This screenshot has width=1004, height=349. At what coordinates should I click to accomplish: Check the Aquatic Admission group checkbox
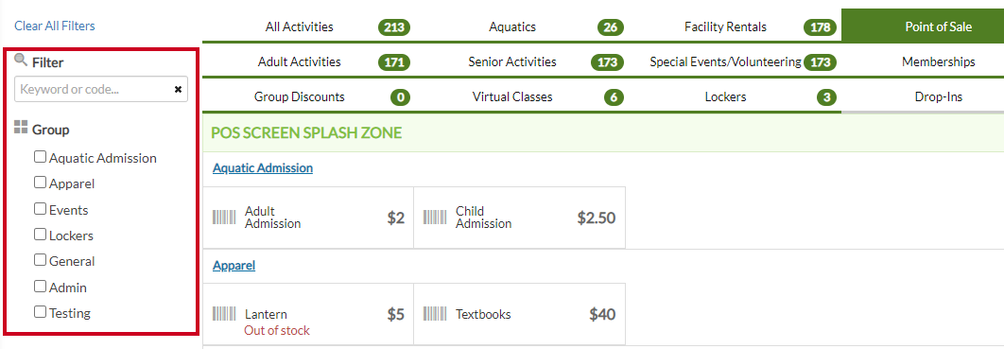point(41,157)
